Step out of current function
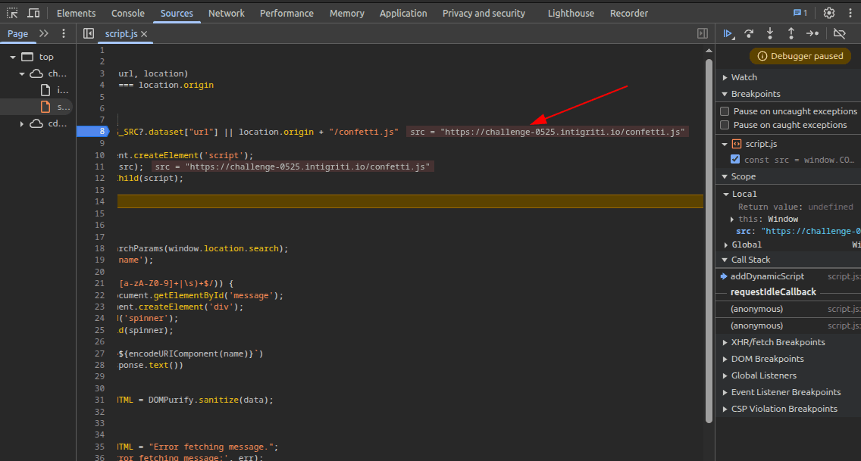861x461 pixels. tap(791, 33)
